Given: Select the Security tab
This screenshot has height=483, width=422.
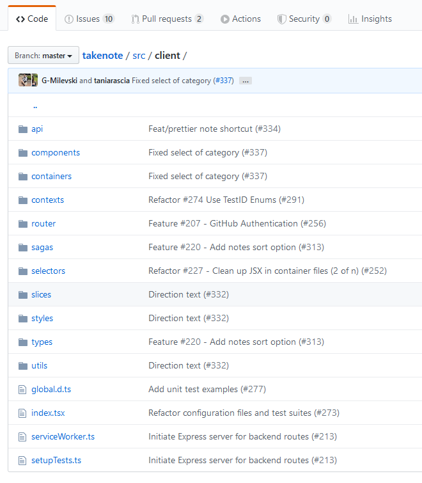Looking at the screenshot, I should pyautogui.click(x=304, y=19).
